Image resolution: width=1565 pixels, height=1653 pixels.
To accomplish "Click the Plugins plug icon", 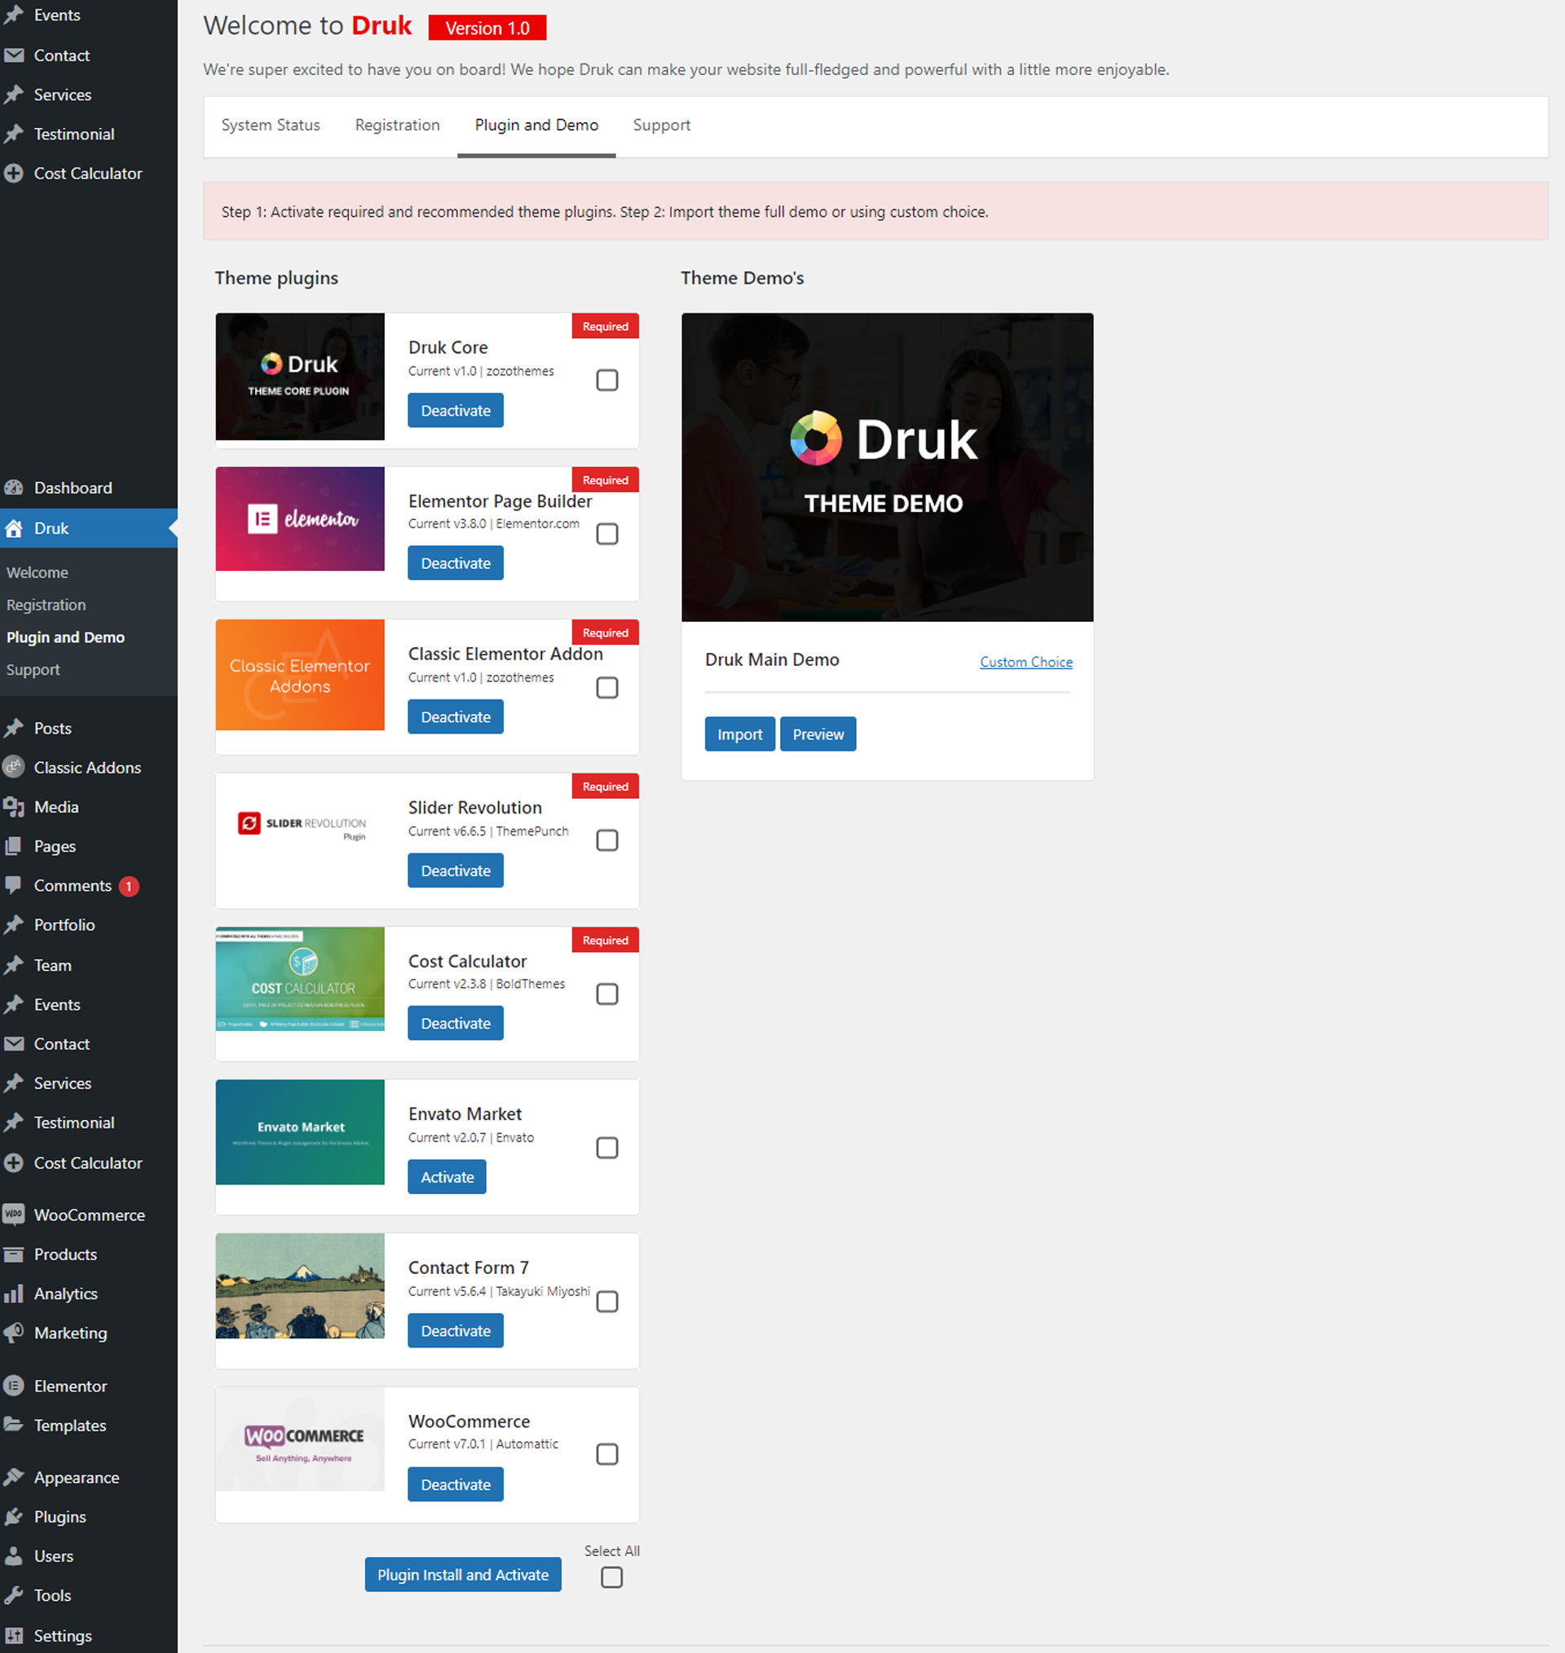I will coord(14,1516).
